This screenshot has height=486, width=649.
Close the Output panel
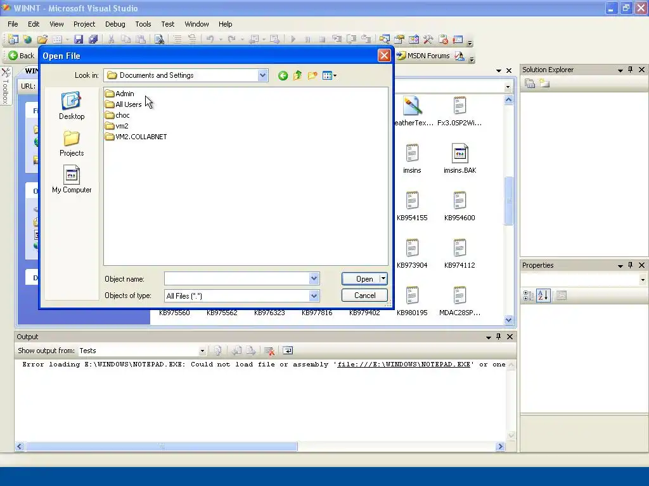[x=510, y=337]
